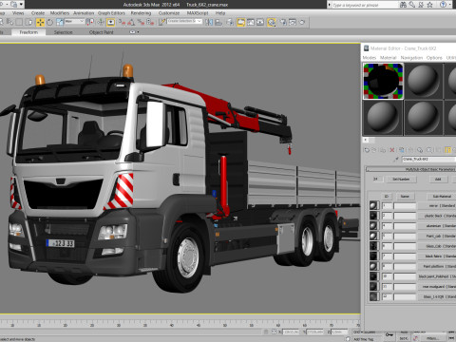Image resolution: width=456 pixels, height=342 pixels.
Task: Toggle Angle Snap in main toolbar
Action: pyautogui.click(x=131, y=22)
